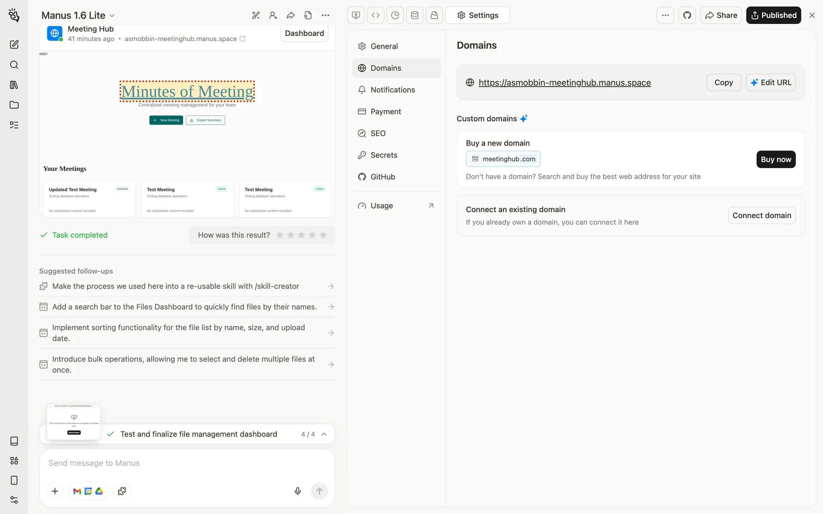The width and height of the screenshot is (823, 514).
Task: Click the plus attachment button
Action: coord(55,491)
